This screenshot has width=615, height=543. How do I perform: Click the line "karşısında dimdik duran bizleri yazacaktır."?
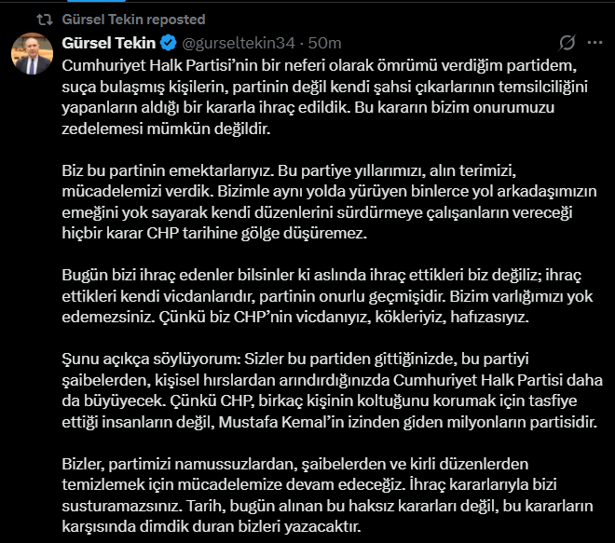tap(212, 526)
